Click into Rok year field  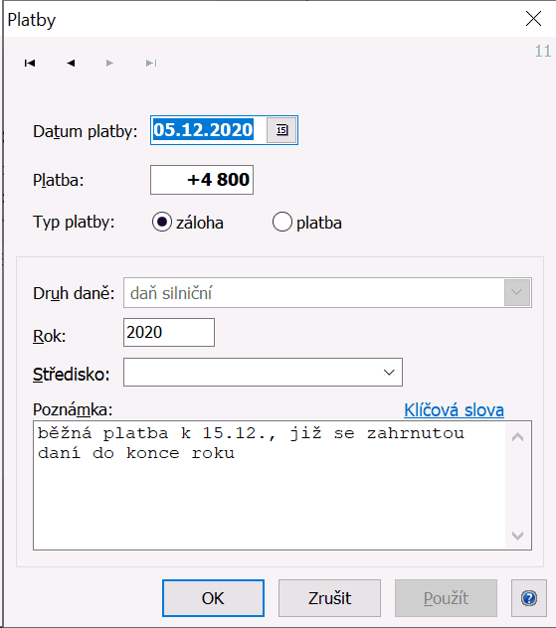coord(169,333)
